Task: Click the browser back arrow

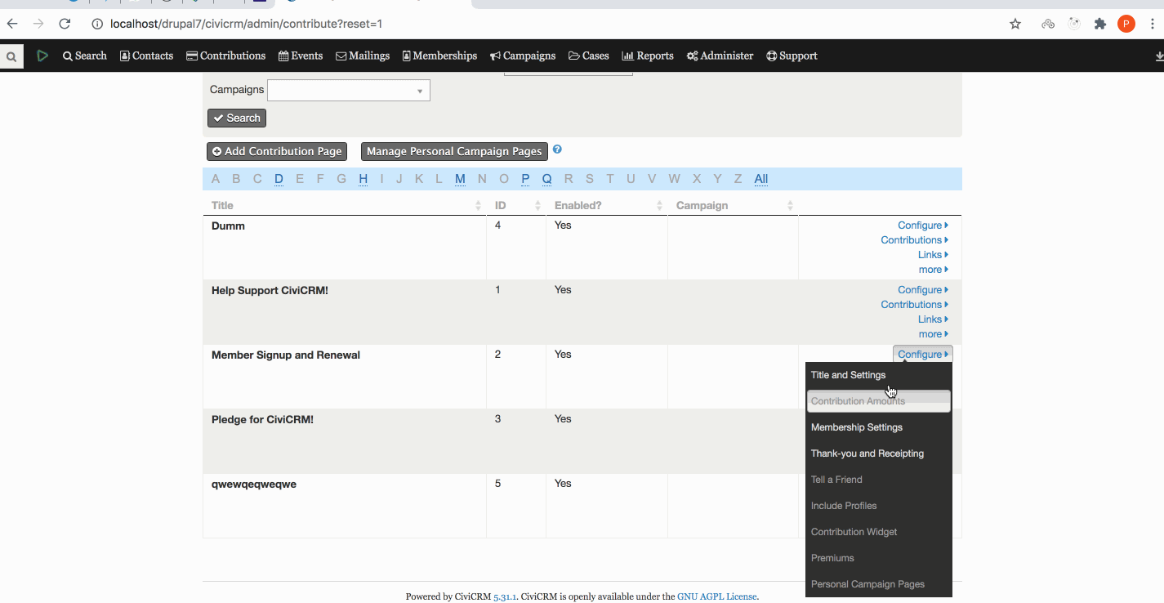Action: tap(12, 24)
